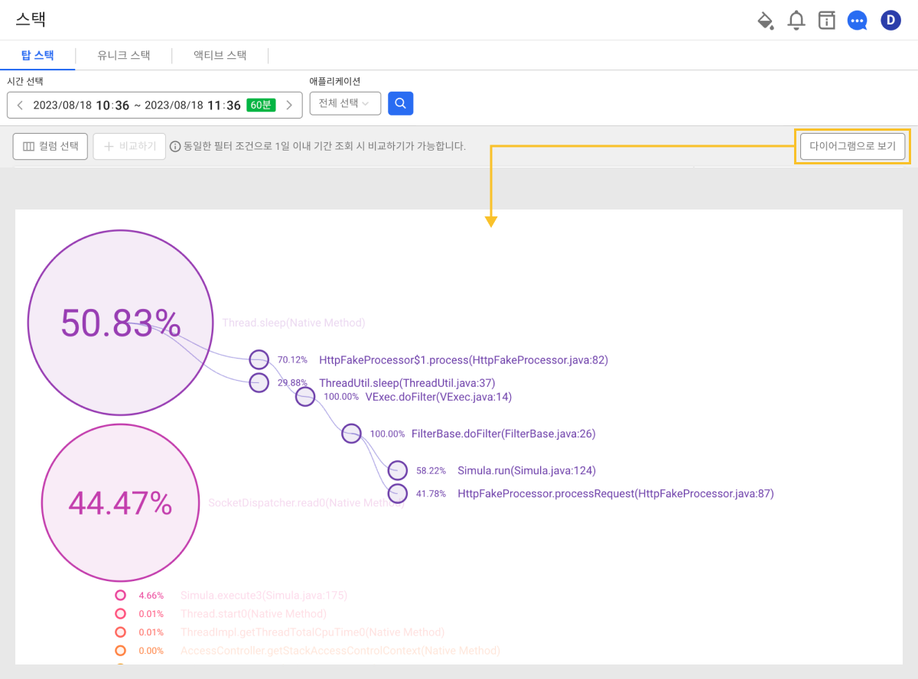The image size is (918, 679).
Task: Go to next time range arrow
Action: [x=288, y=105]
